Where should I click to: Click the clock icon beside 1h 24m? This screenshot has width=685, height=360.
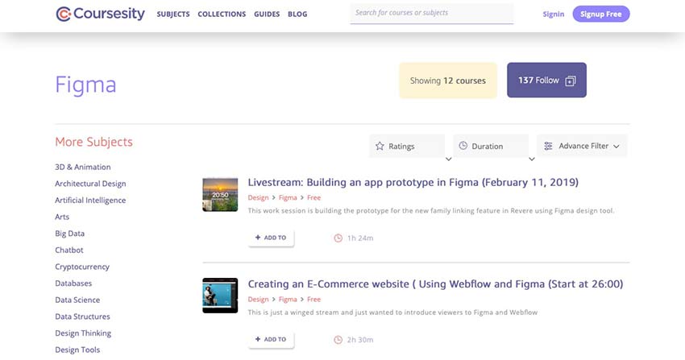[x=338, y=238]
